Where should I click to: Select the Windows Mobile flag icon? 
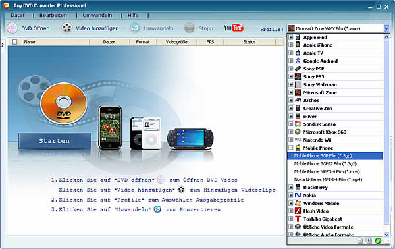pyautogui.click(x=298, y=203)
